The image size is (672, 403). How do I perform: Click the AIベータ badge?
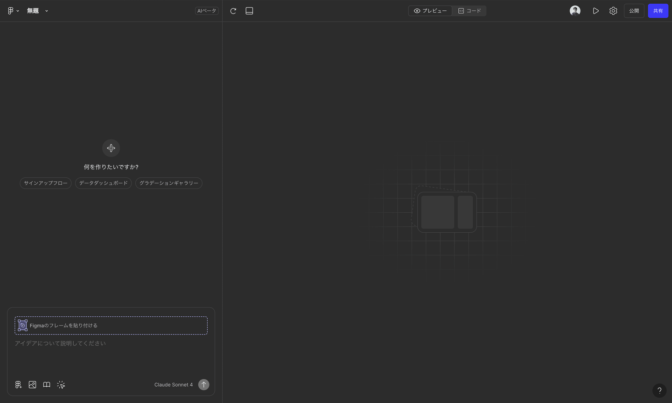(x=207, y=11)
